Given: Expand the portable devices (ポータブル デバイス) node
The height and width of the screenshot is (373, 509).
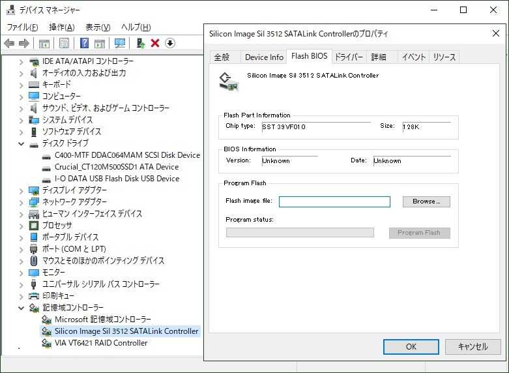Looking at the screenshot, I should click(21, 237).
